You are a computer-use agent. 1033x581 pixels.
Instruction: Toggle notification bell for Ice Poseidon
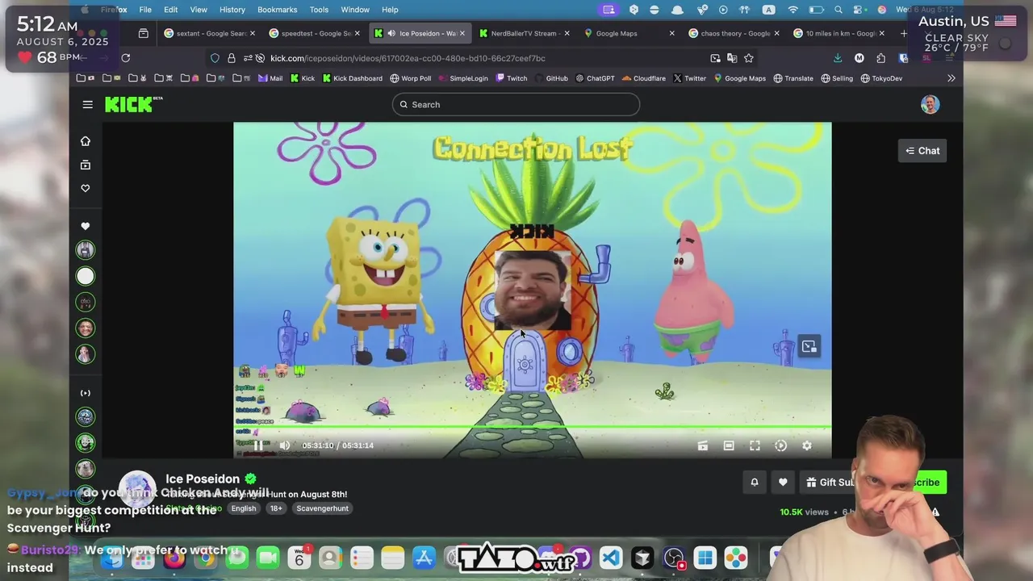tap(755, 483)
